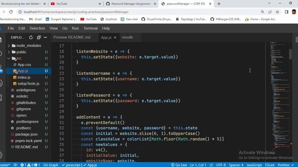The image size is (298, 167).
Task: Switch to Preview README.md tab
Action: coord(72,38)
